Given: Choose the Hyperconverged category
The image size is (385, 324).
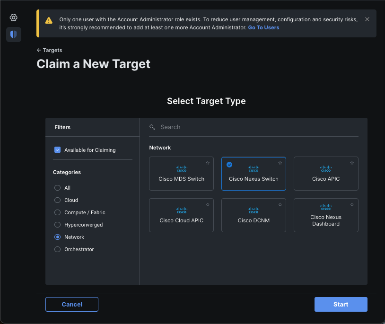Looking at the screenshot, I should (57, 225).
